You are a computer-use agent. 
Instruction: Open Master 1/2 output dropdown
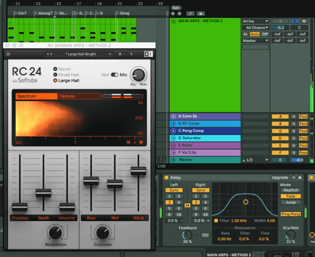(x=255, y=160)
